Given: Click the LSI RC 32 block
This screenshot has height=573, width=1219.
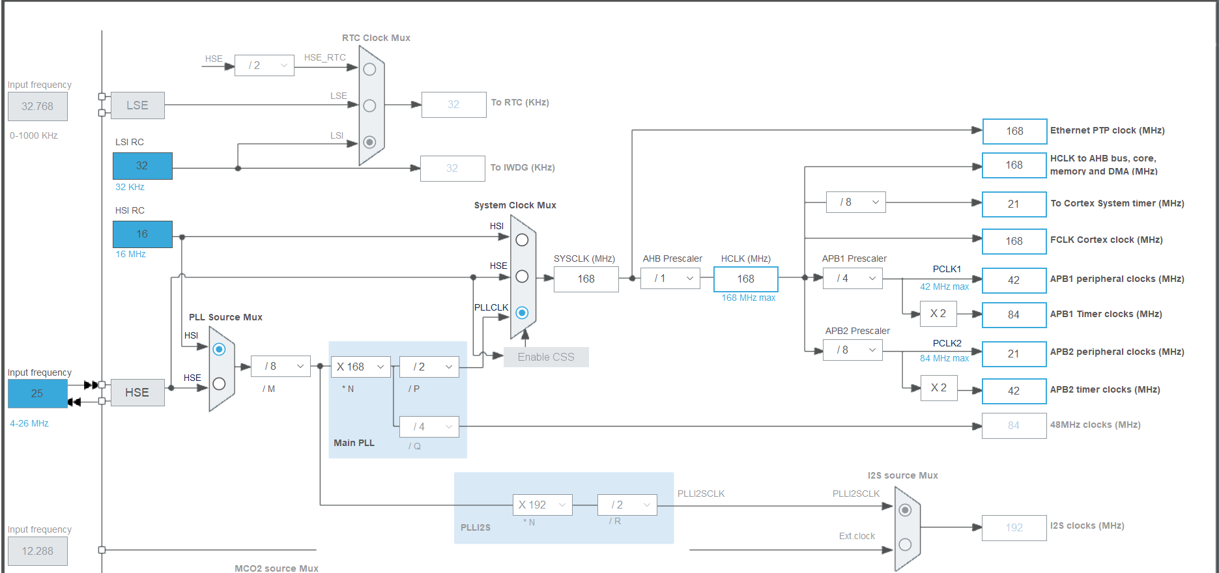Looking at the screenshot, I should pos(143,166).
